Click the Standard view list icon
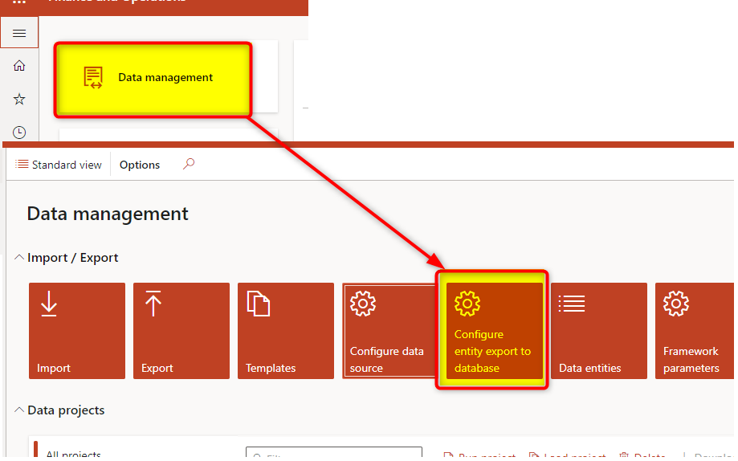Viewport: 738px width, 461px height. pos(22,164)
